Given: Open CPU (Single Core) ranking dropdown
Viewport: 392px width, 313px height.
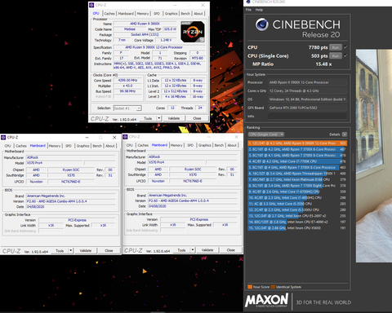Looking at the screenshot, I should [266, 134].
